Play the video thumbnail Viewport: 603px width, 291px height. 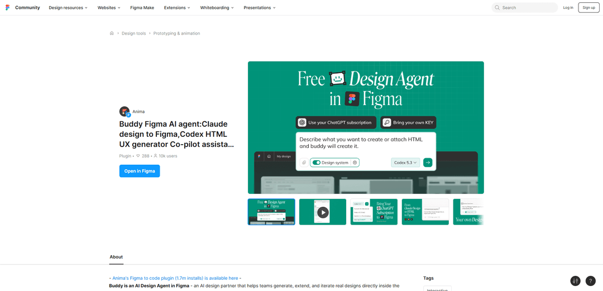pos(323,212)
